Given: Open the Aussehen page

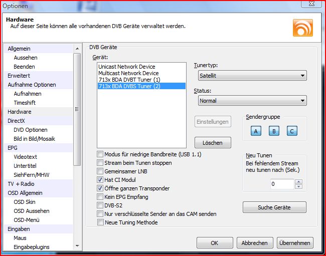Looking at the screenshot, I should pos(38,58).
